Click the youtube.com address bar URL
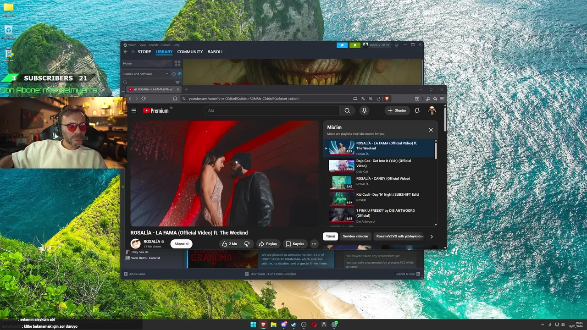The height and width of the screenshot is (330, 587). 244,99
